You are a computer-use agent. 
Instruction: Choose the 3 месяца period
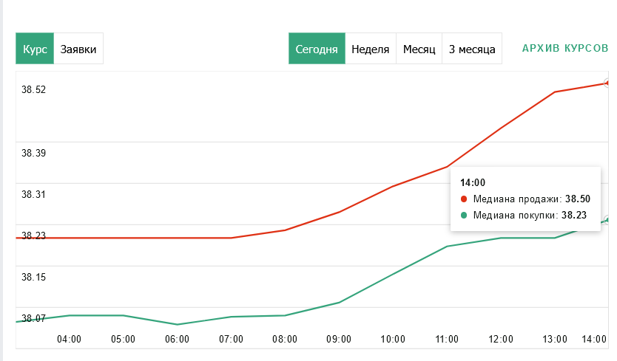click(x=471, y=49)
